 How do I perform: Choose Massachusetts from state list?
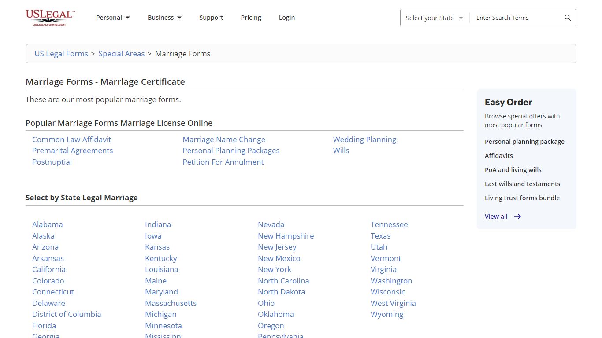pyautogui.click(x=171, y=303)
